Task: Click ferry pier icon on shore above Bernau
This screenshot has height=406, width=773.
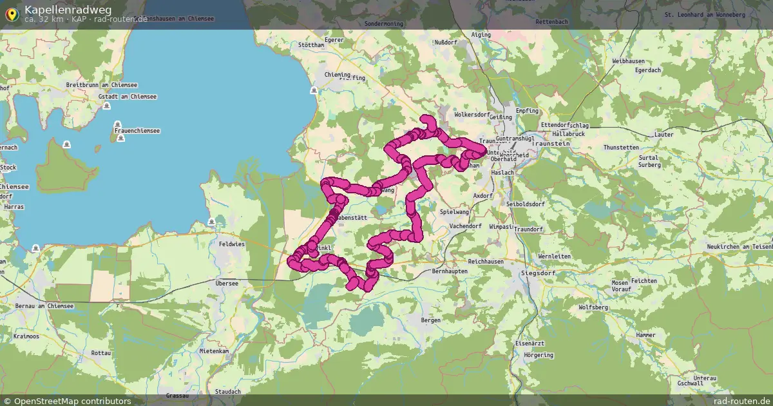Action: [35, 248]
